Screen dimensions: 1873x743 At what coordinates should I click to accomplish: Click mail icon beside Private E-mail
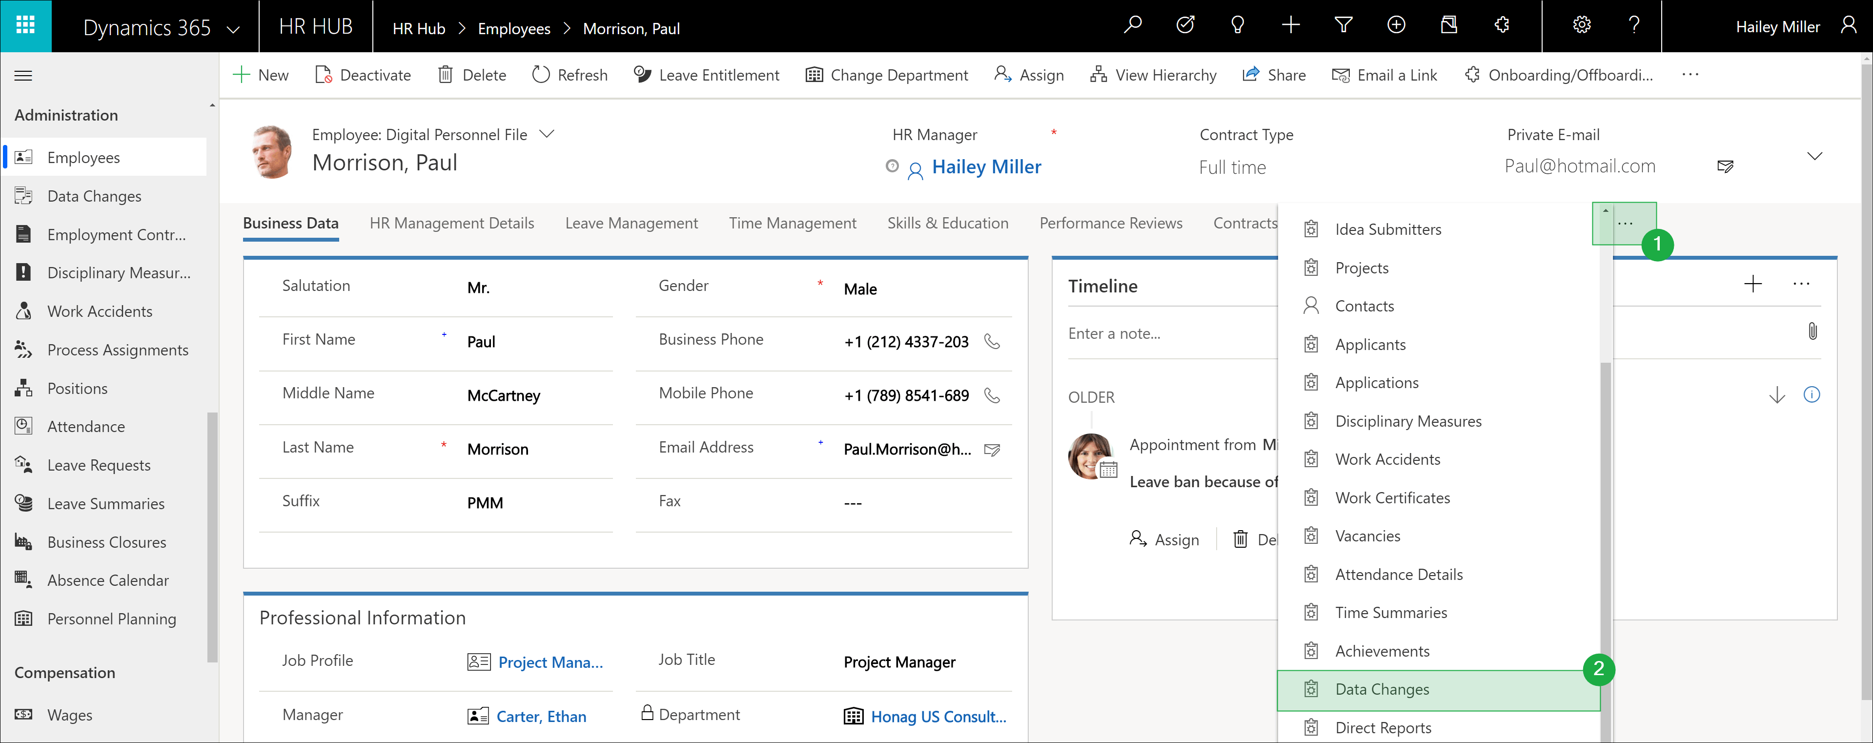click(x=1725, y=166)
